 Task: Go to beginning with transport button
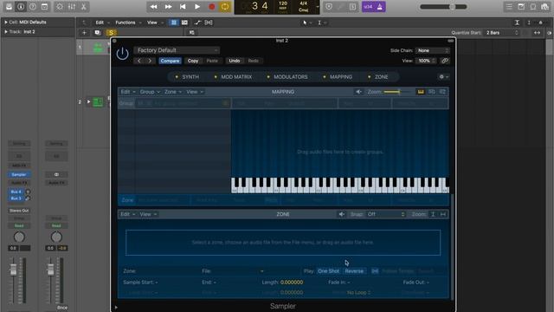point(183,7)
